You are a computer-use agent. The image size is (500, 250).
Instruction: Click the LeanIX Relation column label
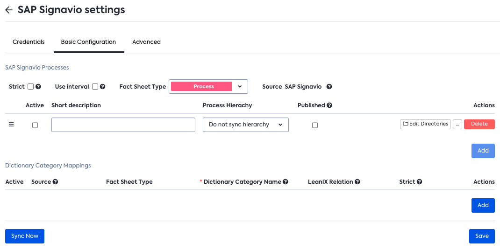330,181
